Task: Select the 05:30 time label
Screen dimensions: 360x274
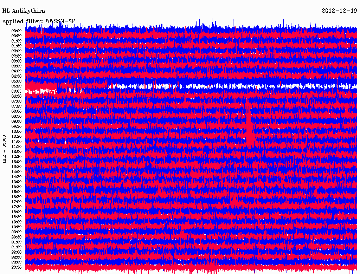Action: point(17,86)
